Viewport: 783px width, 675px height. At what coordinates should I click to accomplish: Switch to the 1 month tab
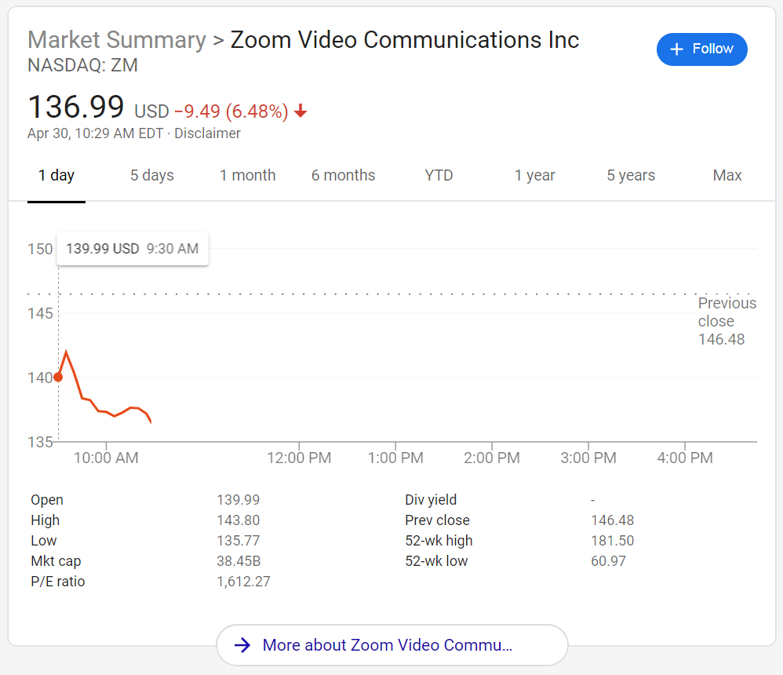pyautogui.click(x=248, y=175)
